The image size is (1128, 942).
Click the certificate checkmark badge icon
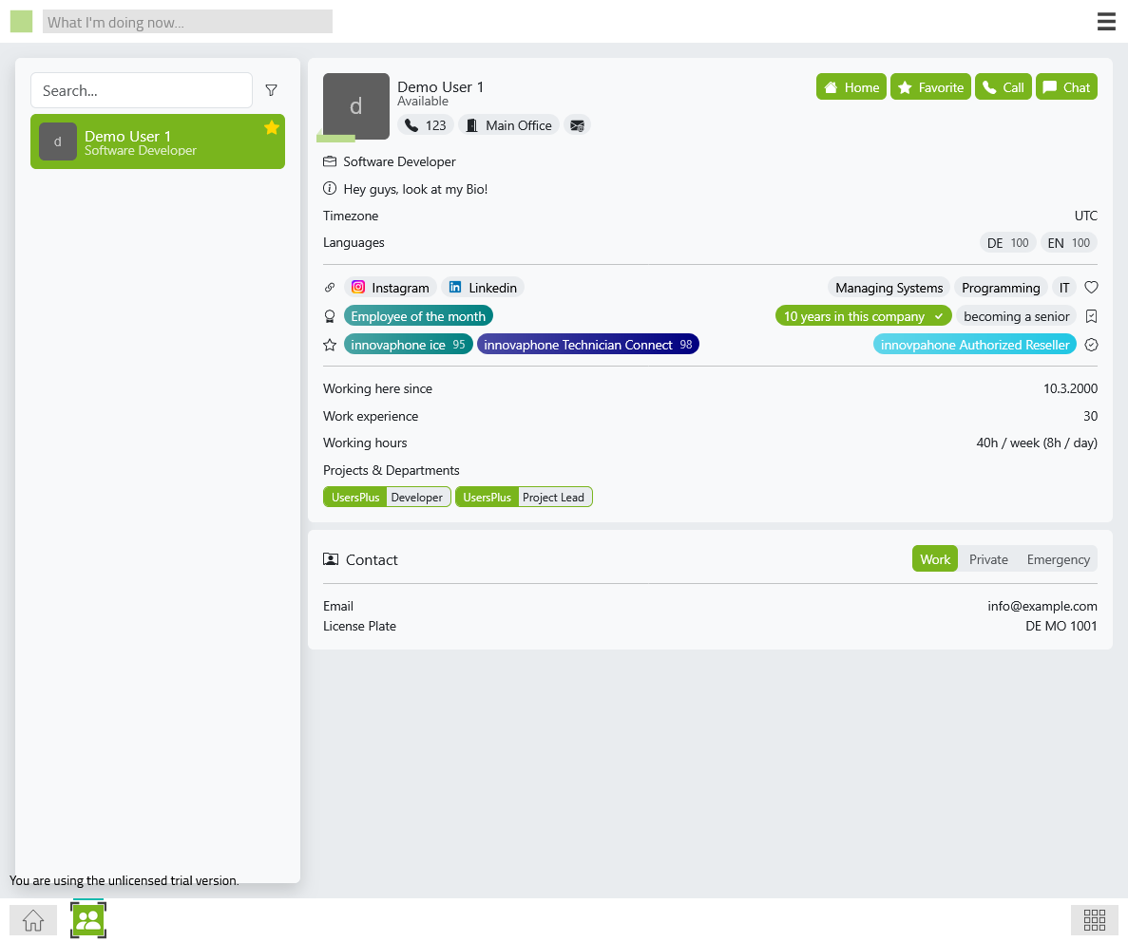1091,345
